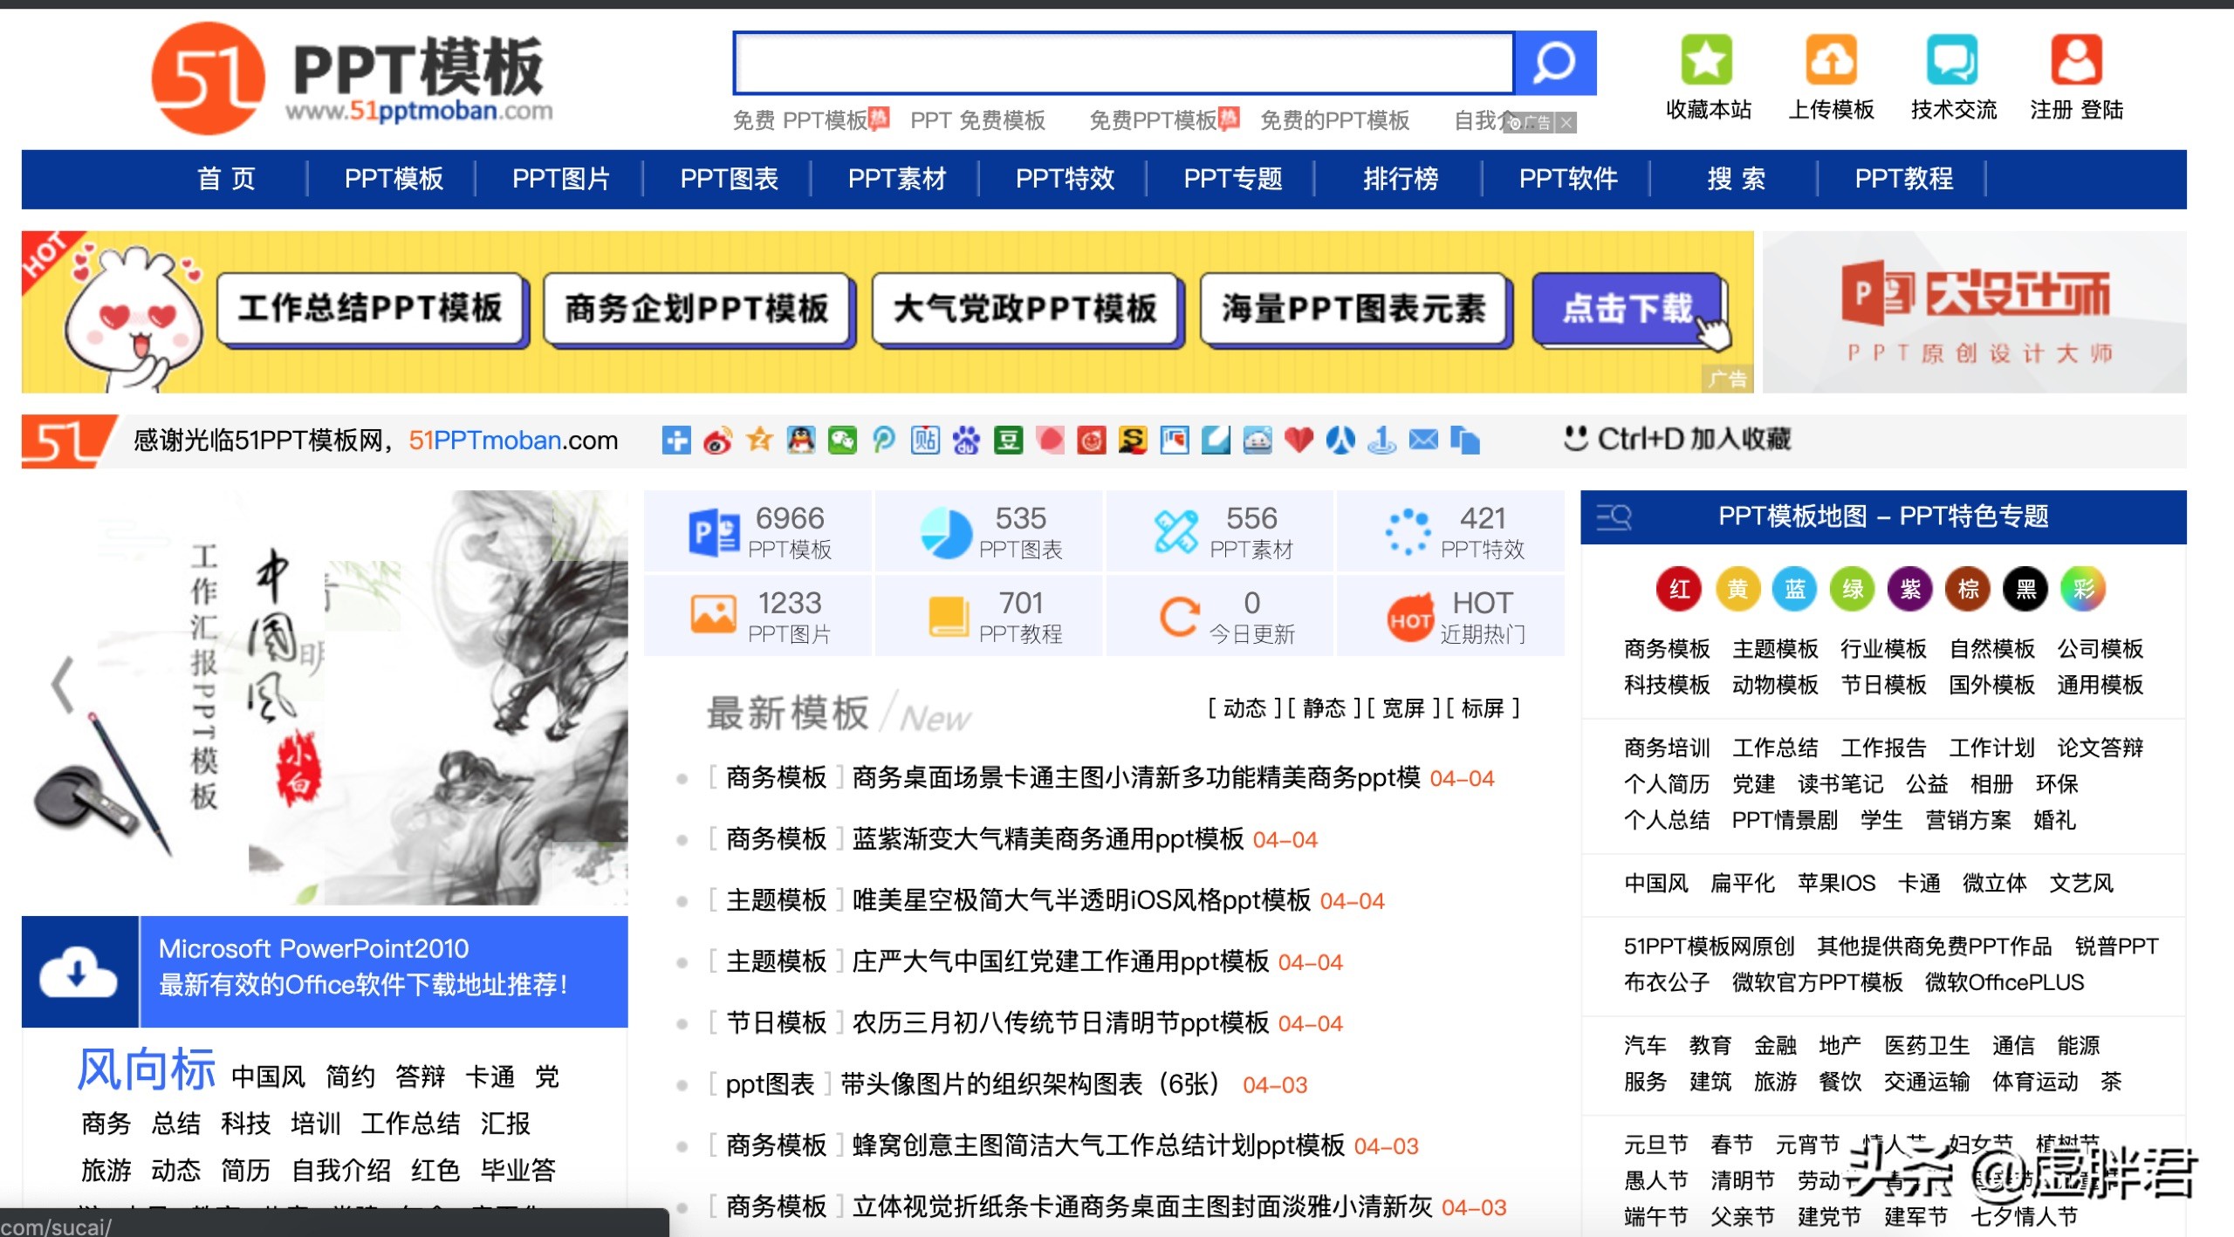Screen dimensions: 2234x1237
Task: Open the PPT模板 navigation menu
Action: pos(394,179)
